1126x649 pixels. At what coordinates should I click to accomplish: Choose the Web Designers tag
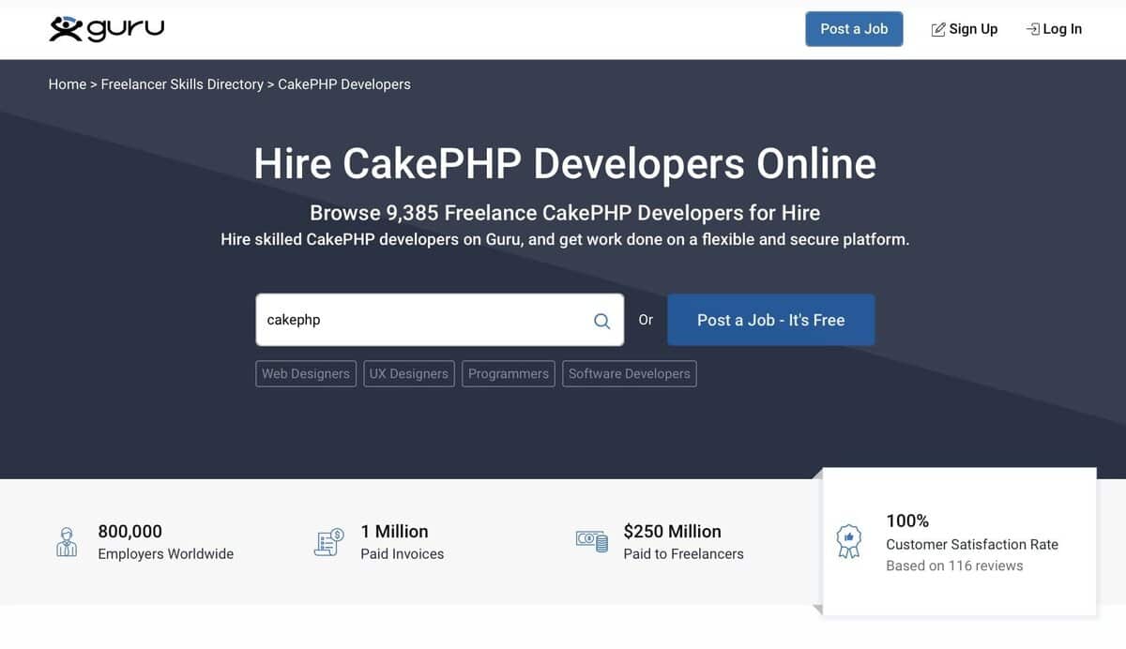pyautogui.click(x=305, y=373)
